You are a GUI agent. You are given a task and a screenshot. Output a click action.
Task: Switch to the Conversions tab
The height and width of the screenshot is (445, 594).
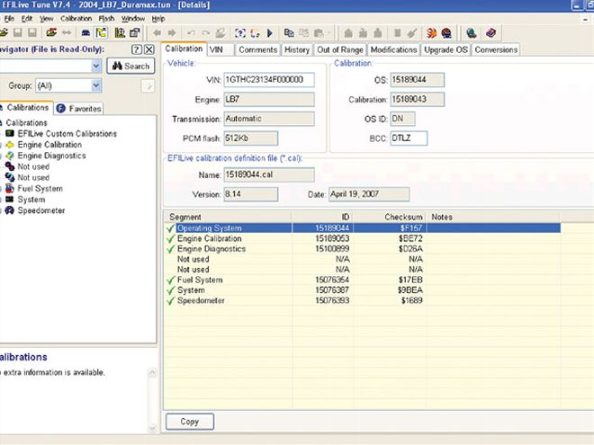point(496,50)
